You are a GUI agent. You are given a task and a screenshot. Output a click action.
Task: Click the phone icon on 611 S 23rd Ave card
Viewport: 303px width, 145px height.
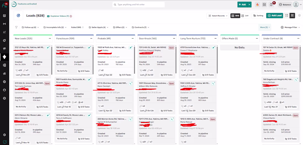coord(131,84)
